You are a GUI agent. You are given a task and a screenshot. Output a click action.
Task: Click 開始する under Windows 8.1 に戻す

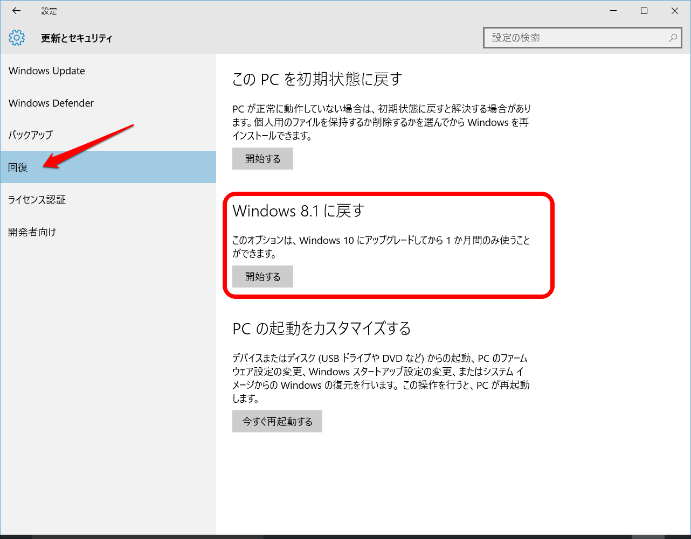coord(262,277)
